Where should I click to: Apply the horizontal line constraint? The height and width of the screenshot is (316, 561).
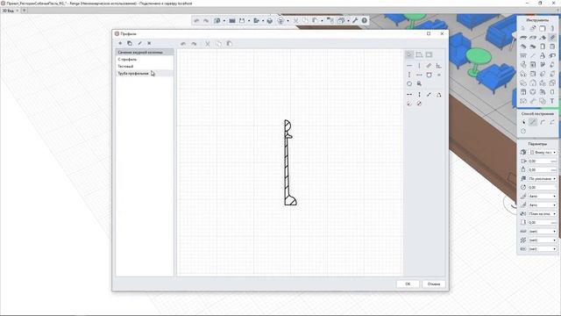[x=409, y=66]
